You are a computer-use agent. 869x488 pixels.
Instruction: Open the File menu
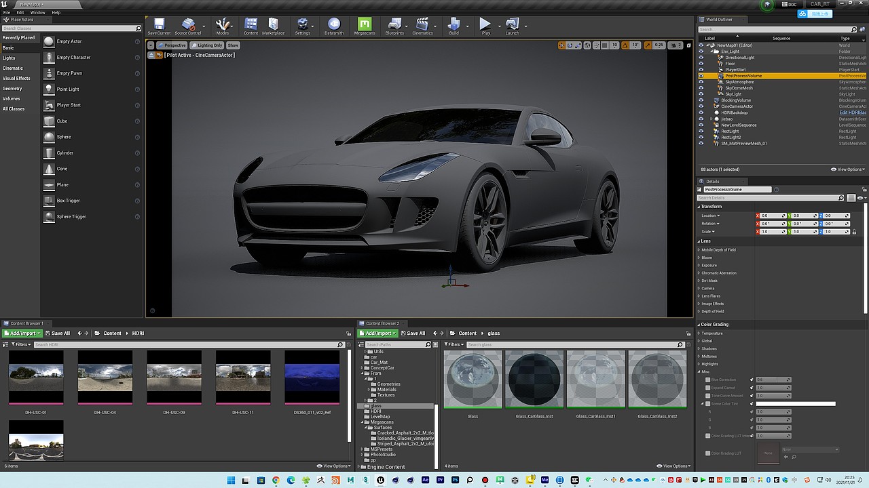[7, 12]
